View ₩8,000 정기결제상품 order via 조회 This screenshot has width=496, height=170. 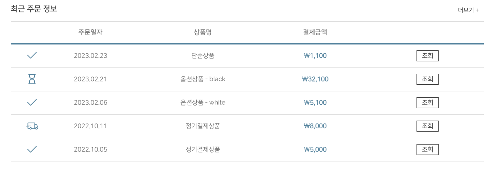pyautogui.click(x=427, y=126)
